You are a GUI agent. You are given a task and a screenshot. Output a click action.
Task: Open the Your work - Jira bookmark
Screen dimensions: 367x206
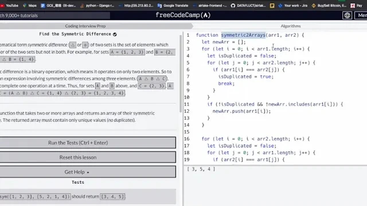[293, 5]
